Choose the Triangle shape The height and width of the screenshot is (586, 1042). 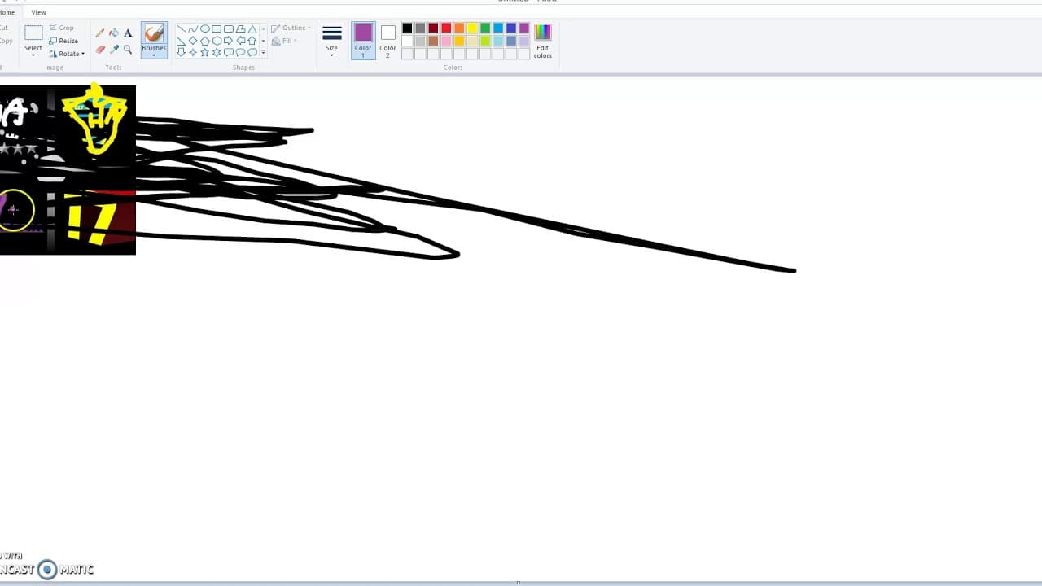tap(252, 28)
